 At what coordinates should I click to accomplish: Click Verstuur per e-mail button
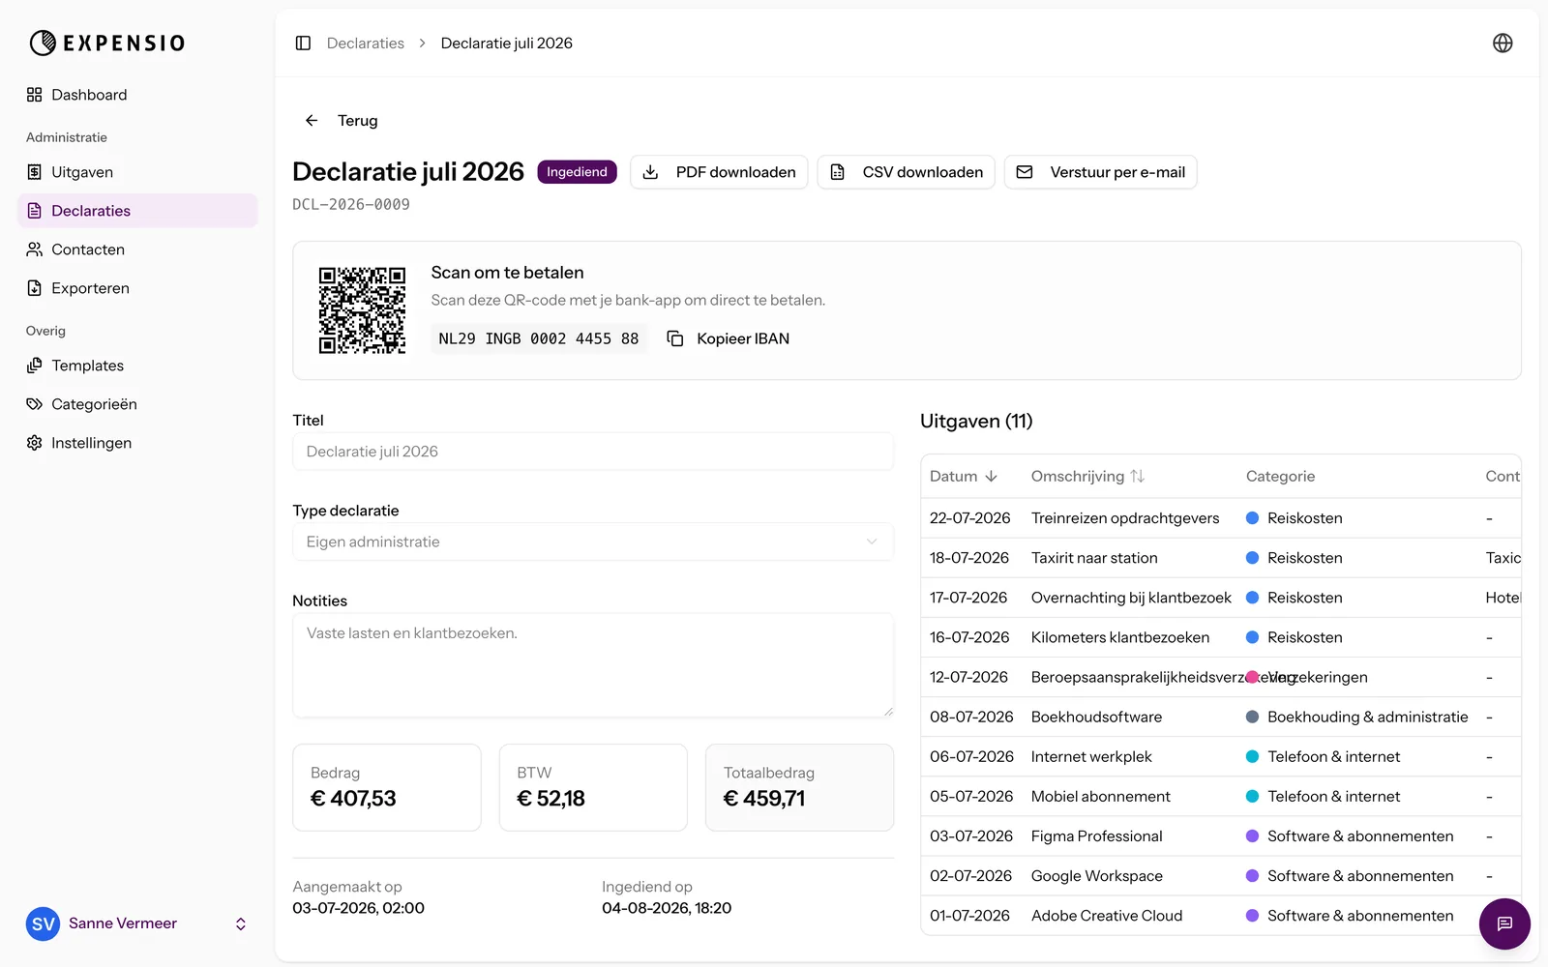tap(1100, 172)
